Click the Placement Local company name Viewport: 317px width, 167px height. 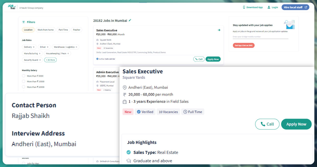107,82
